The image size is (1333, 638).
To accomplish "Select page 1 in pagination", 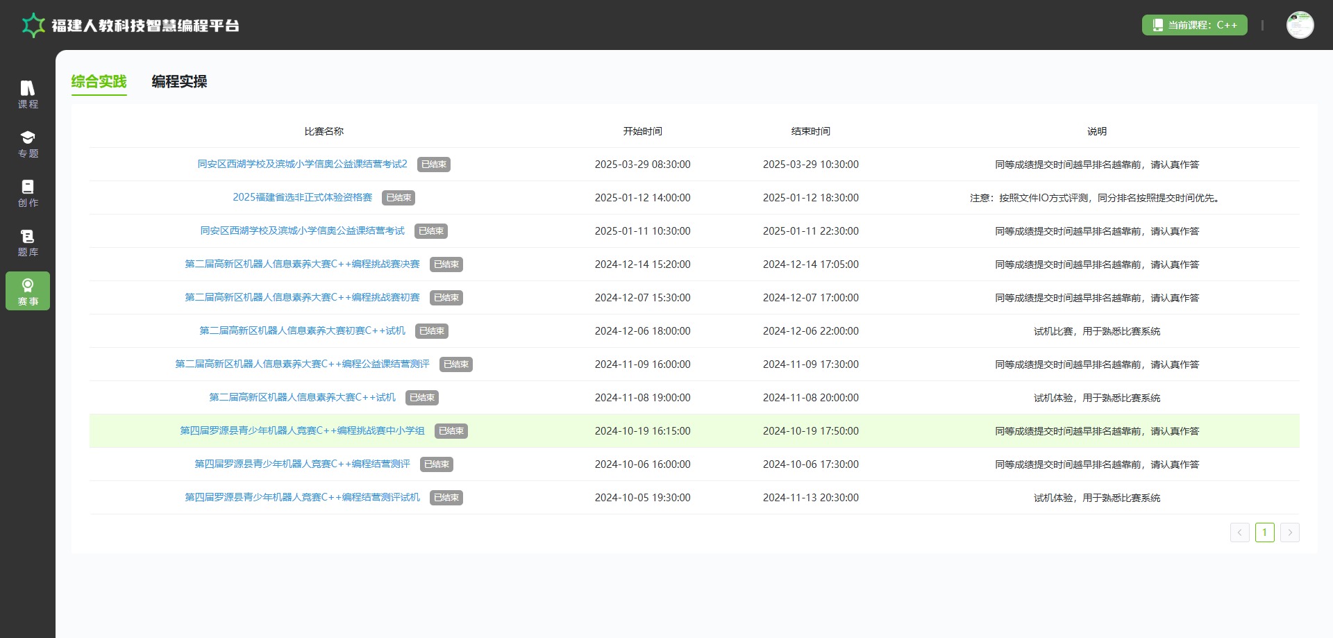I will coord(1264,532).
